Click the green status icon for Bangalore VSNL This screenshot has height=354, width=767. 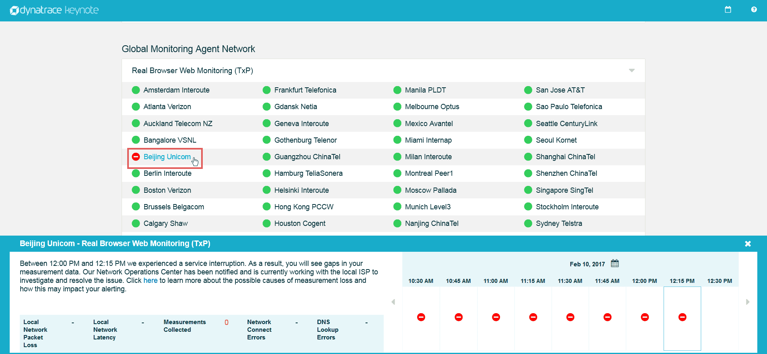136,140
